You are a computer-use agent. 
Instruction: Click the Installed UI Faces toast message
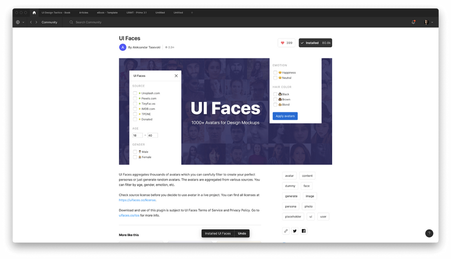[x=218, y=233]
